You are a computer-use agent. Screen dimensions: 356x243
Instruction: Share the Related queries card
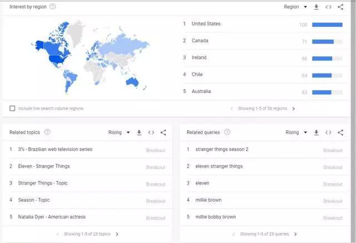click(x=340, y=133)
